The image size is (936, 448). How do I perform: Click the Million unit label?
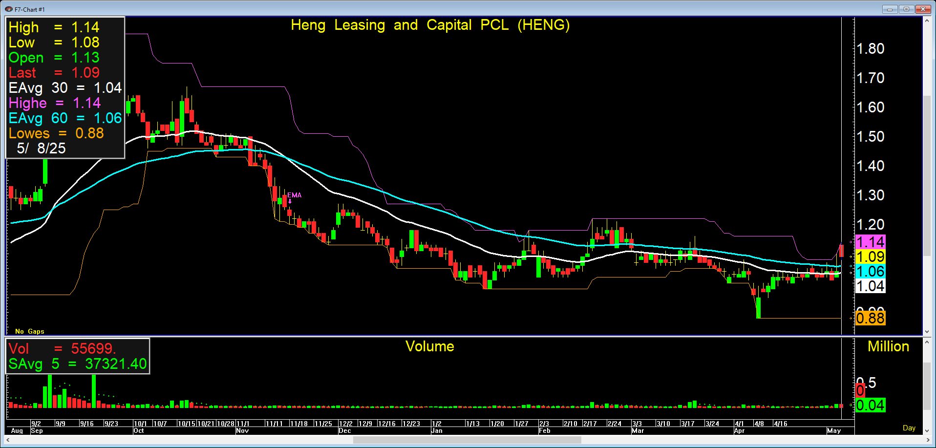pyautogui.click(x=888, y=346)
